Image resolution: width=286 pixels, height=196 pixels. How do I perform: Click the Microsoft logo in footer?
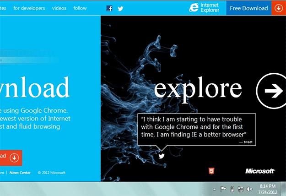260,171
